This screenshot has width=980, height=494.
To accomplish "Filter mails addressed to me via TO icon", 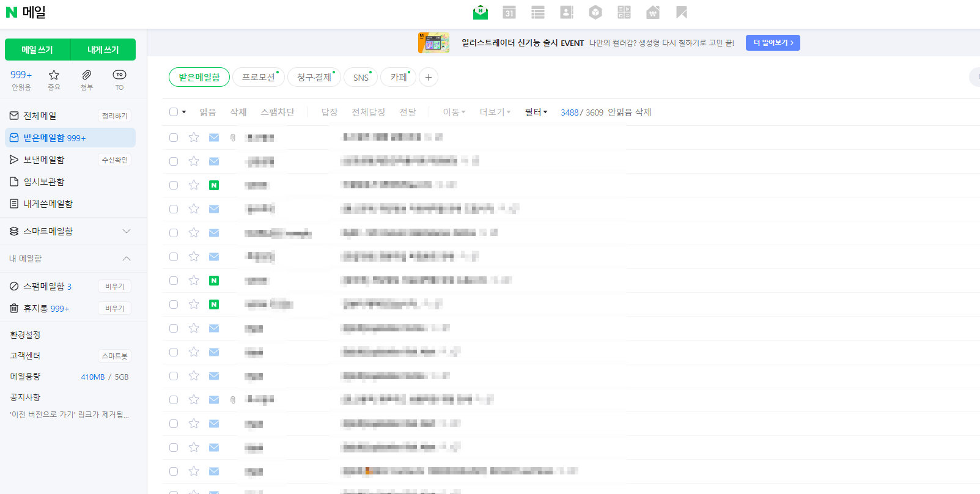I will pyautogui.click(x=119, y=79).
